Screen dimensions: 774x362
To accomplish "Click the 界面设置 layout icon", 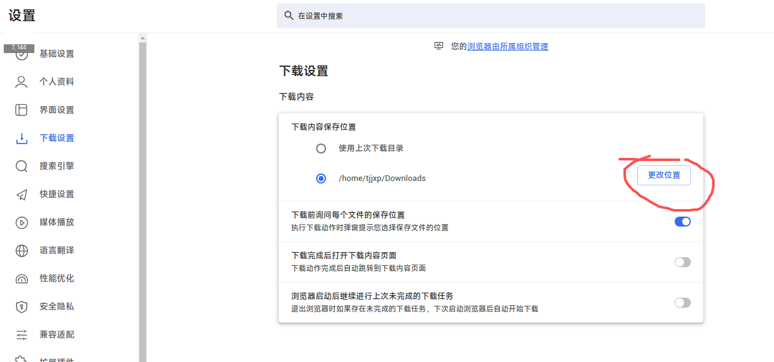I will [x=22, y=110].
